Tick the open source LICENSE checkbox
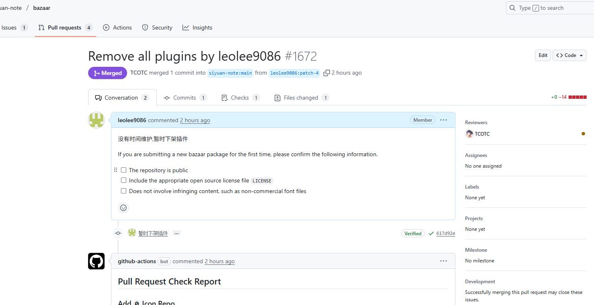The height and width of the screenshot is (305, 594). pos(123,180)
